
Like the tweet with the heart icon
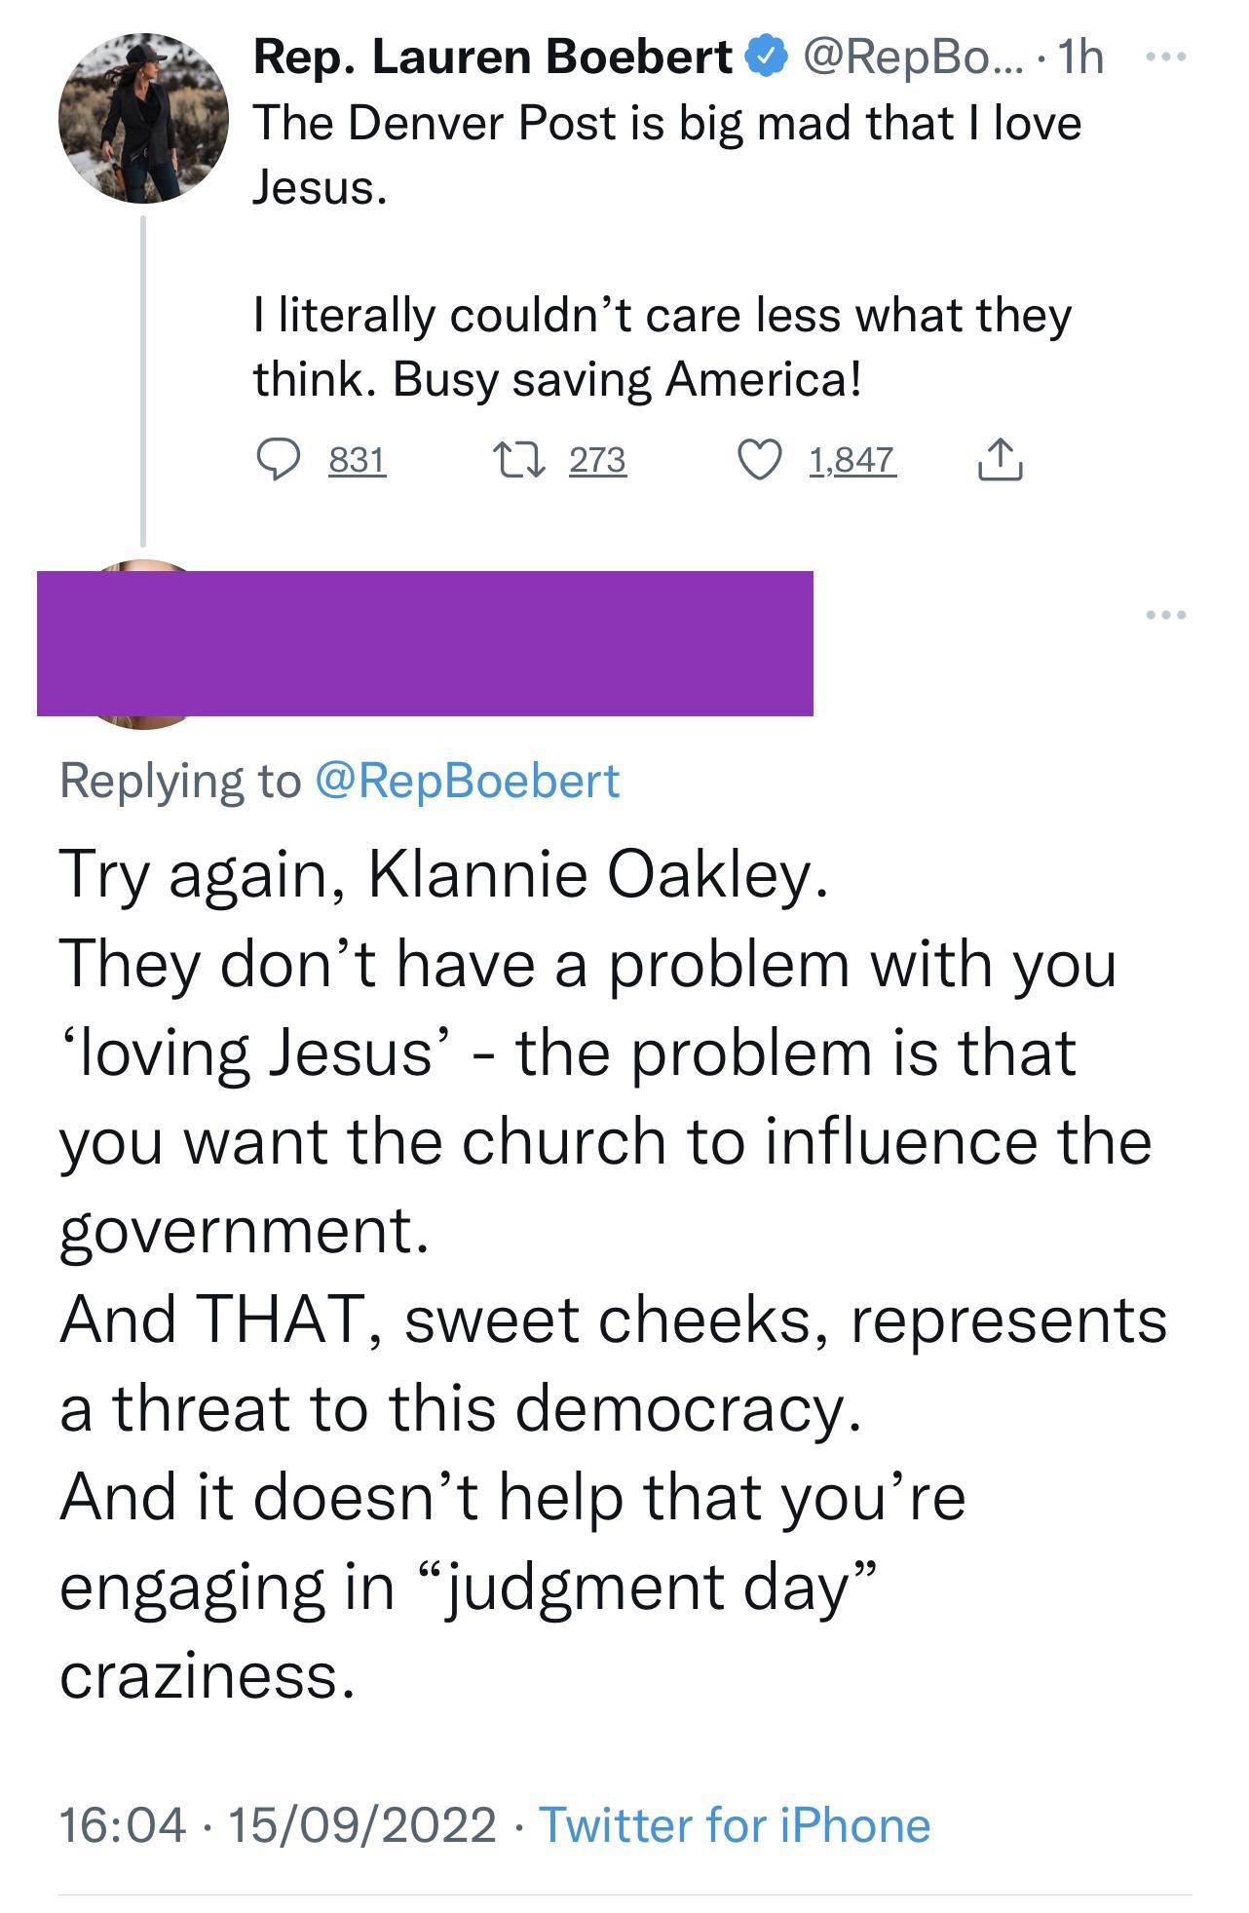coord(760,460)
